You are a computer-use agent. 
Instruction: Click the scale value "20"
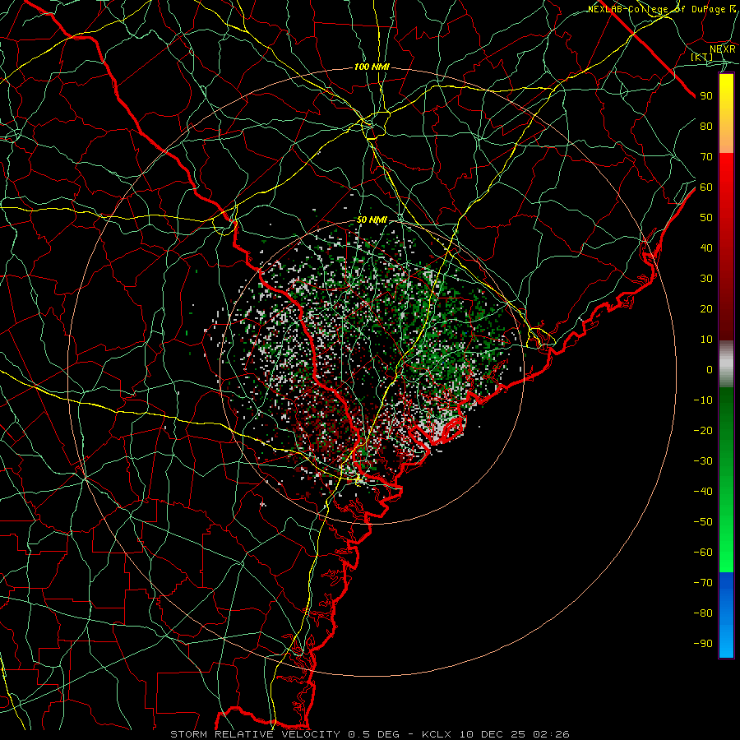click(706, 309)
